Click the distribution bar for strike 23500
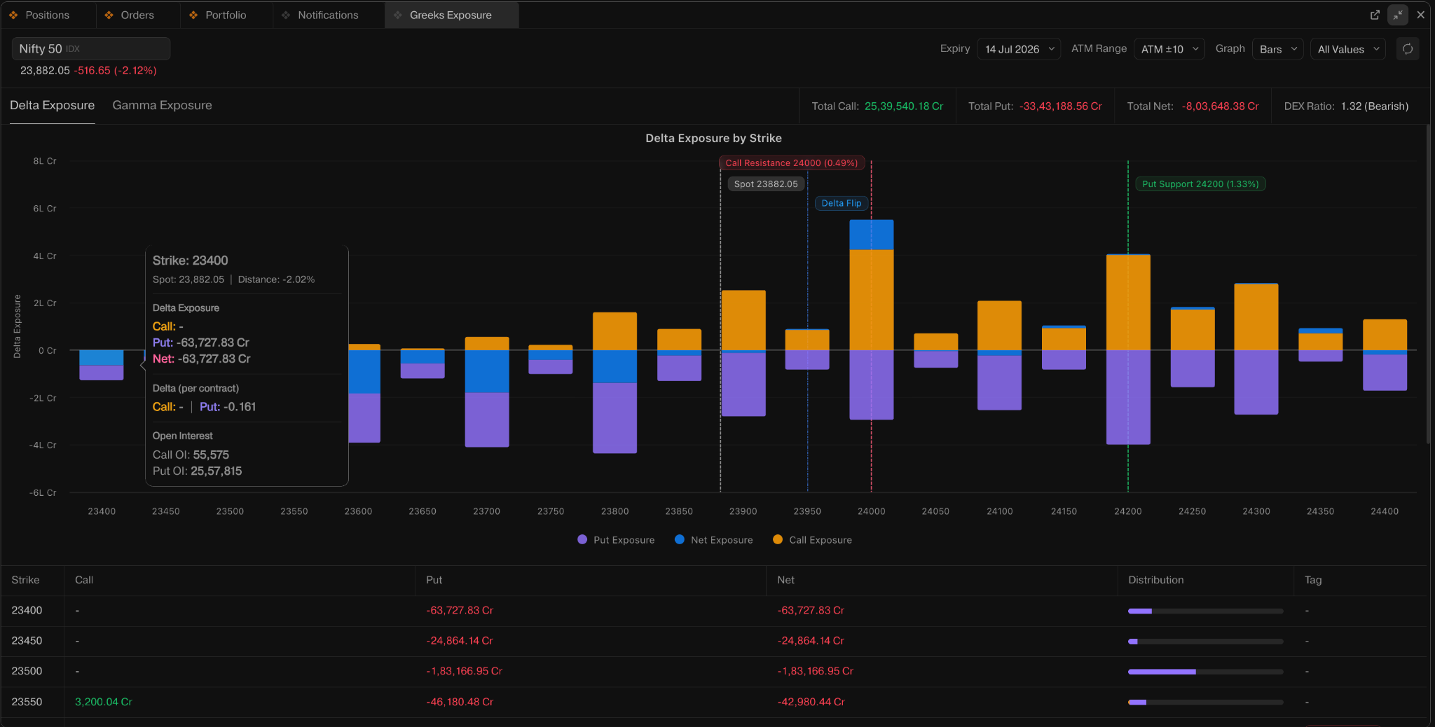The width and height of the screenshot is (1435, 727). point(1205,672)
